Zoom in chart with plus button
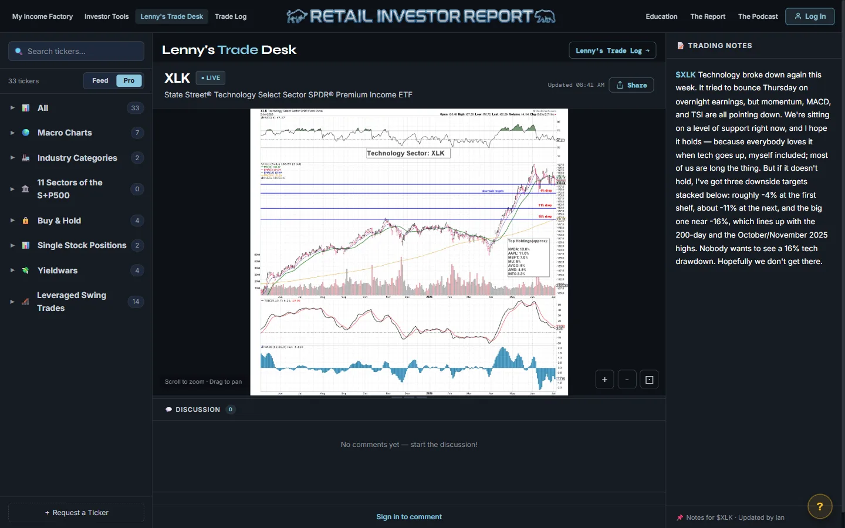Viewport: 845px width, 528px height. tap(604, 380)
